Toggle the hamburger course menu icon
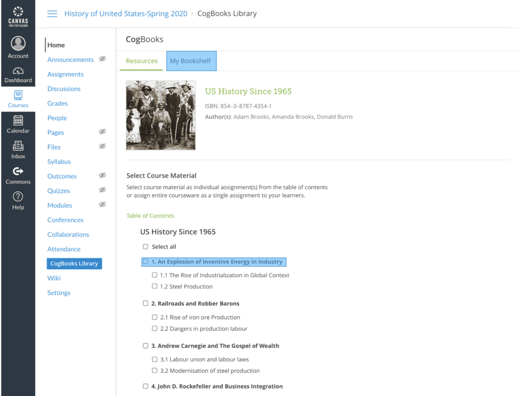The width and height of the screenshot is (519, 396). coord(52,14)
